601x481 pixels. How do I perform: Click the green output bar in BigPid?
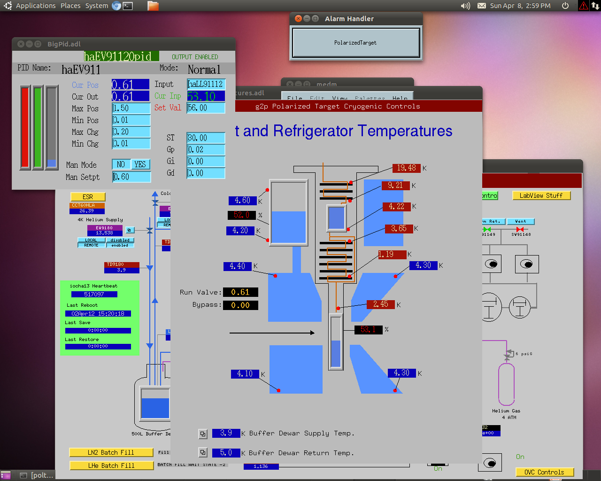(38, 127)
